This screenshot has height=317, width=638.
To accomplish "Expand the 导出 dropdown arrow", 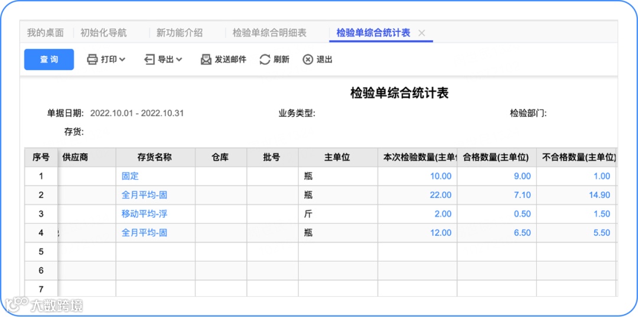I will (x=179, y=60).
